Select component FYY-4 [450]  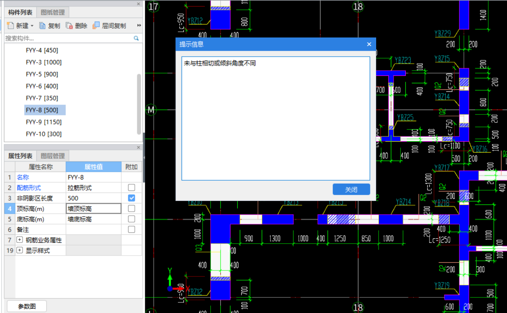point(42,50)
